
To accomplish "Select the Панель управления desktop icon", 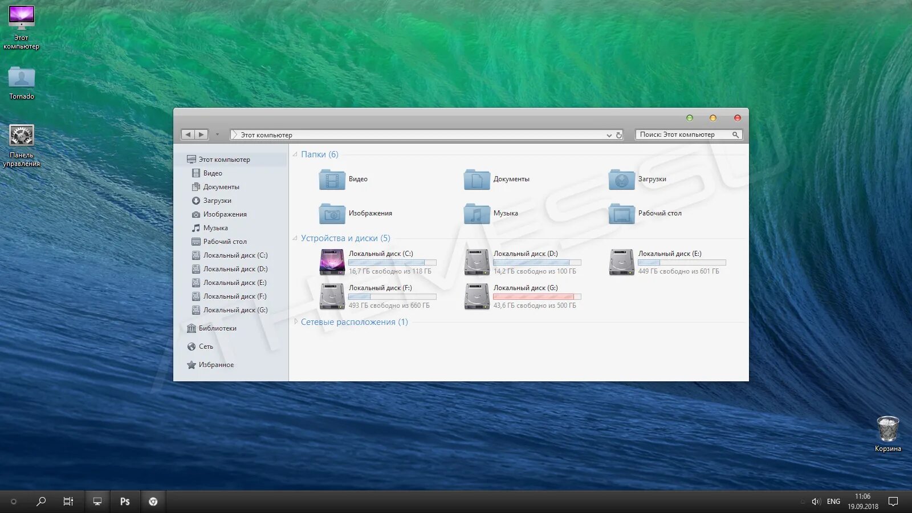I will (x=22, y=145).
